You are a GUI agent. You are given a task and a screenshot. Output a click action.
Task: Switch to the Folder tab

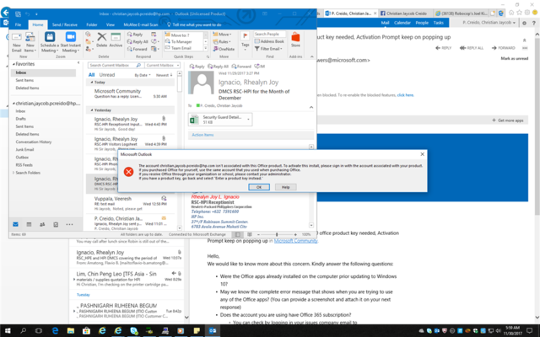pyautogui.click(x=92, y=24)
